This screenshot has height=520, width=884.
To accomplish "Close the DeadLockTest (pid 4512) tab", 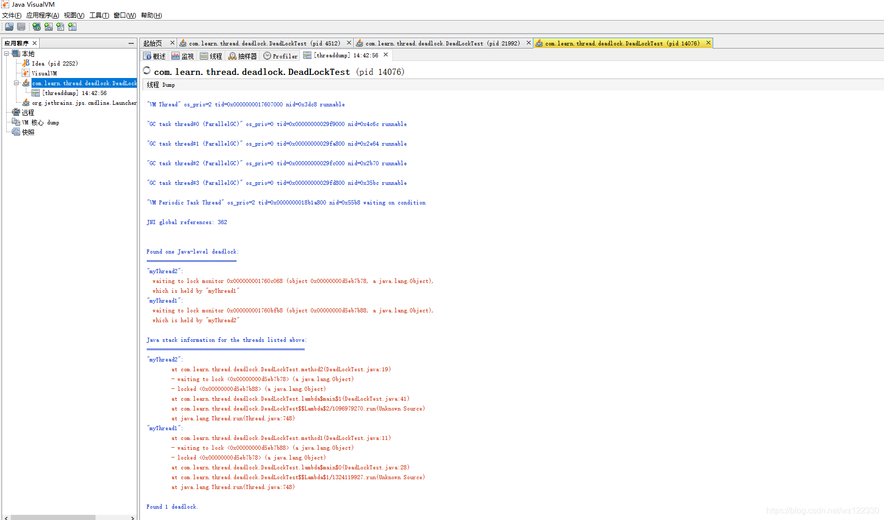I will coord(349,43).
